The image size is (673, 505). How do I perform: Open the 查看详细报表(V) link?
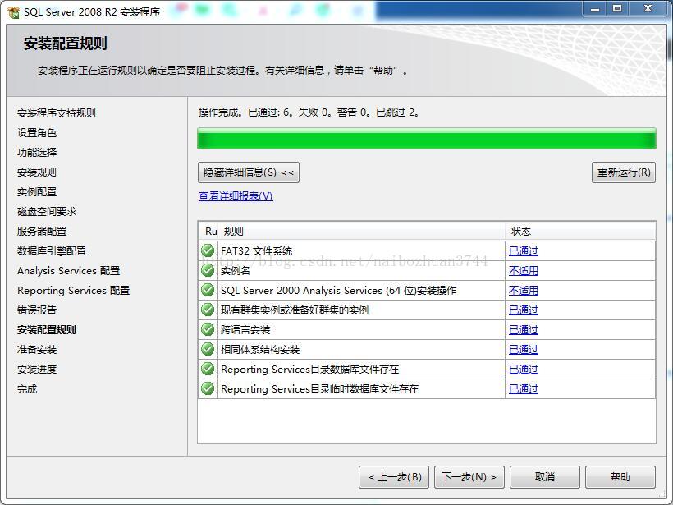(236, 195)
